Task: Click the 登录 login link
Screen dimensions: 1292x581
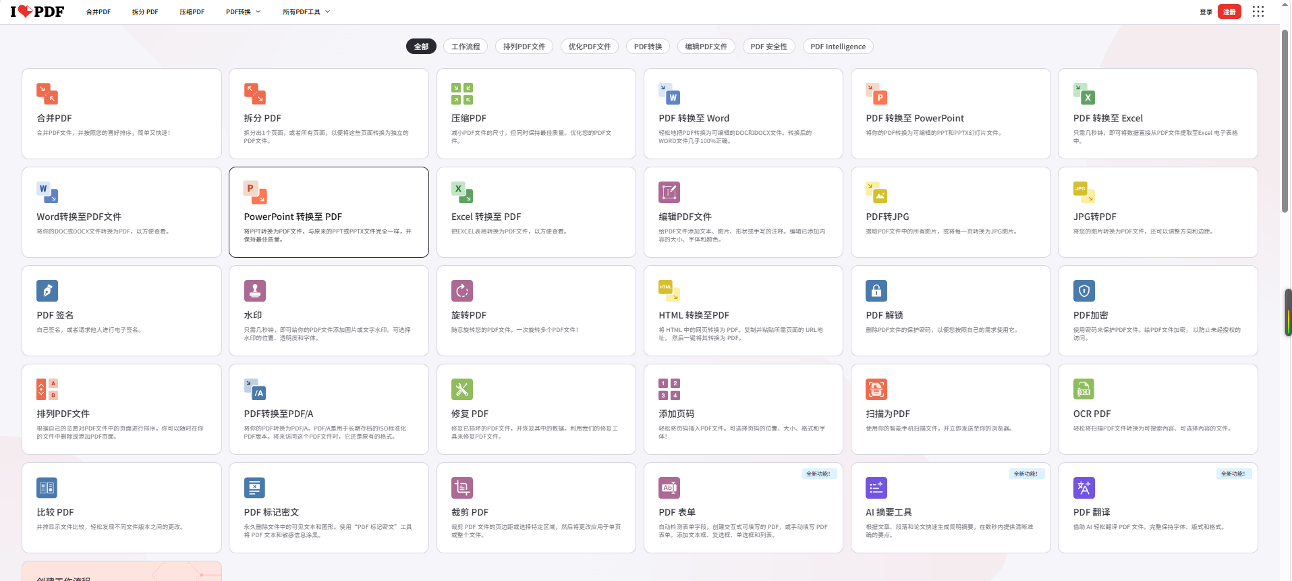Action: (x=1206, y=12)
